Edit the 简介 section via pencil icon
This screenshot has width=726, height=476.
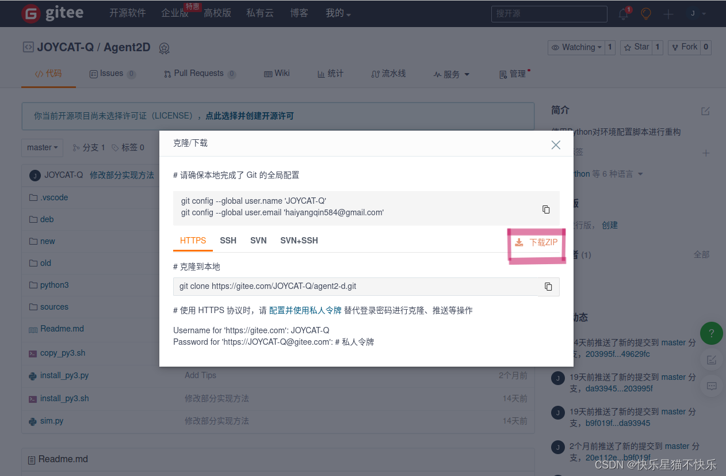[705, 111]
